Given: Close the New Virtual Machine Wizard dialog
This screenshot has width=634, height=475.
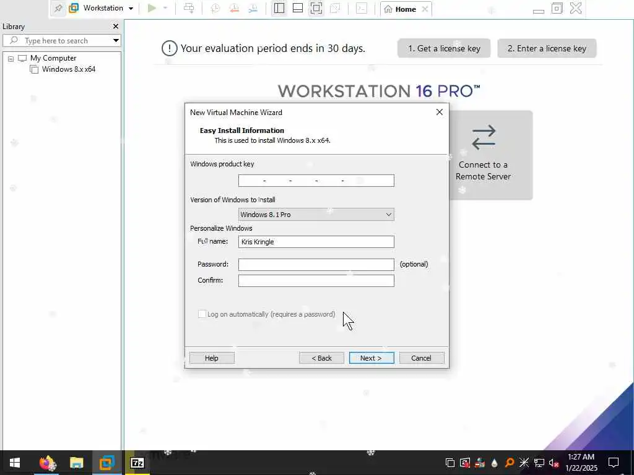Looking at the screenshot, I should 440,112.
